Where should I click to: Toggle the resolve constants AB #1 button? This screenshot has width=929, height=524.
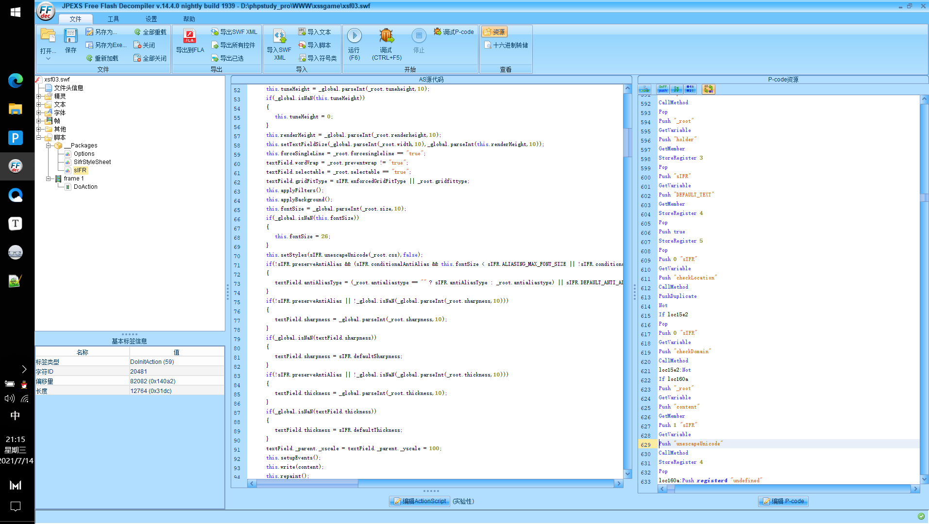pos(708,89)
